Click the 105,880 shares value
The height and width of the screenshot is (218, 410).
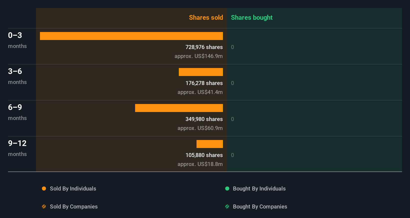tap(204, 155)
